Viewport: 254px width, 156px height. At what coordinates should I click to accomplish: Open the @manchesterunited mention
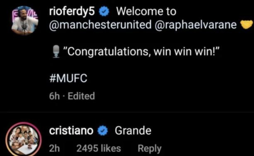tap(100, 25)
